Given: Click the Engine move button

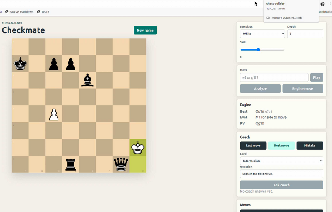Looking at the screenshot, I should (303, 89).
